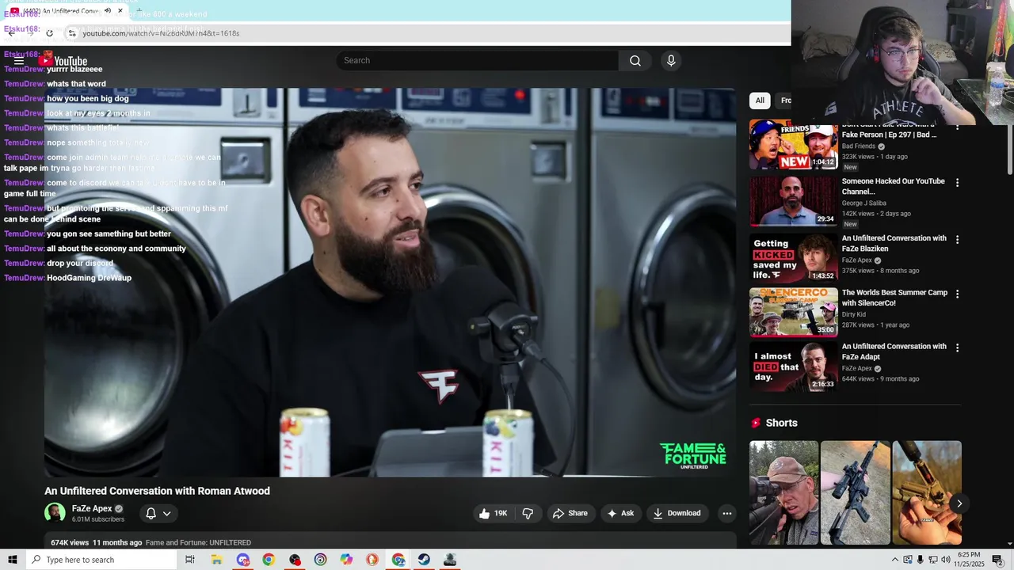
Task: Open the Windows Start menu
Action: pyautogui.click(x=12, y=560)
